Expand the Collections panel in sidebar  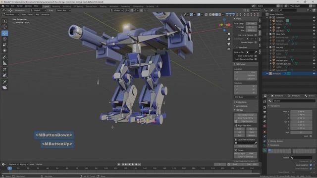click(x=246, y=102)
